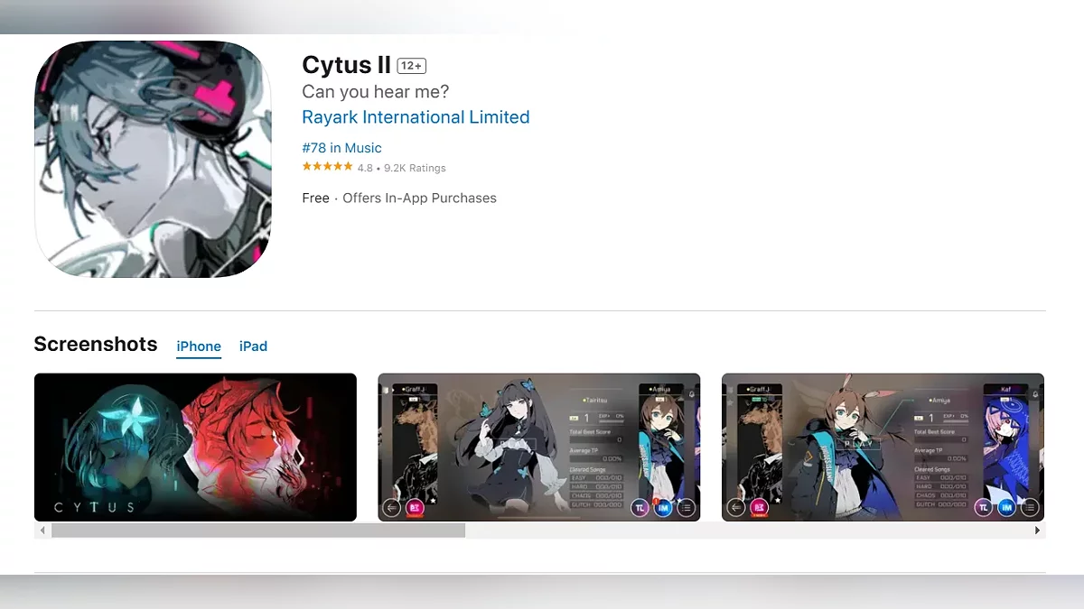Open the third screenshot showing Amiya
The image size is (1084, 609).
(x=883, y=448)
